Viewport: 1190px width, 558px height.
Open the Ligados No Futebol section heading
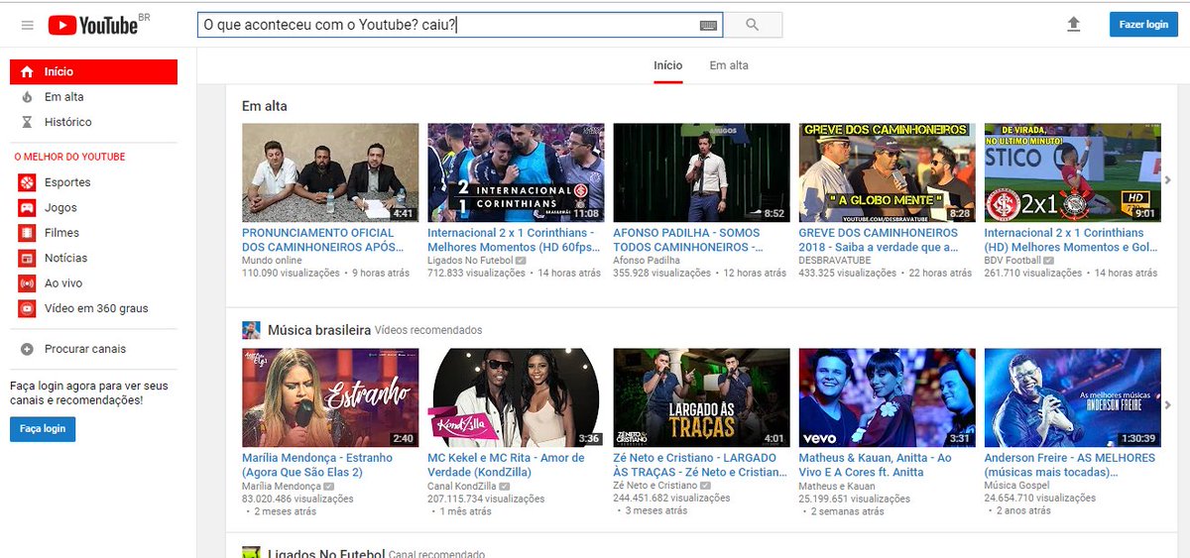tap(326, 553)
